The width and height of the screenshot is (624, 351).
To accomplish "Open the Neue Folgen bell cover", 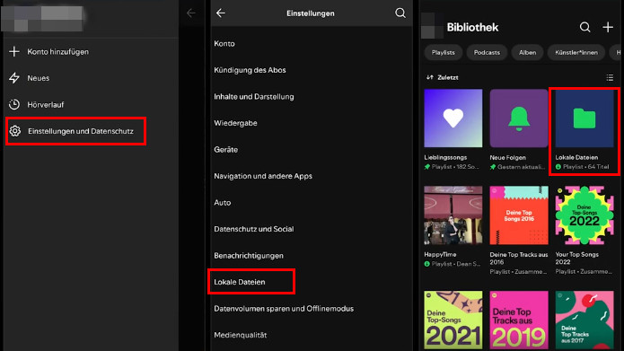I will tap(519, 118).
